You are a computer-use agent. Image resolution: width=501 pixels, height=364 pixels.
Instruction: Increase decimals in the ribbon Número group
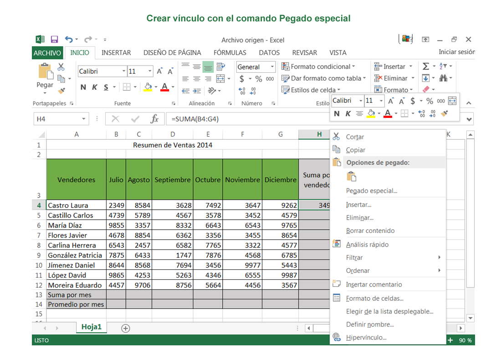point(242,91)
